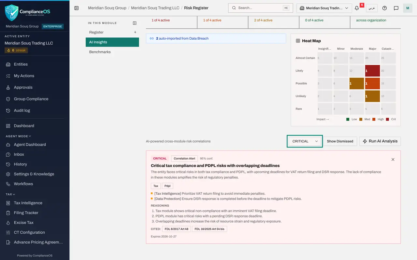Collapse the main sidebar panel icon
The image size is (417, 260).
pos(77,8)
